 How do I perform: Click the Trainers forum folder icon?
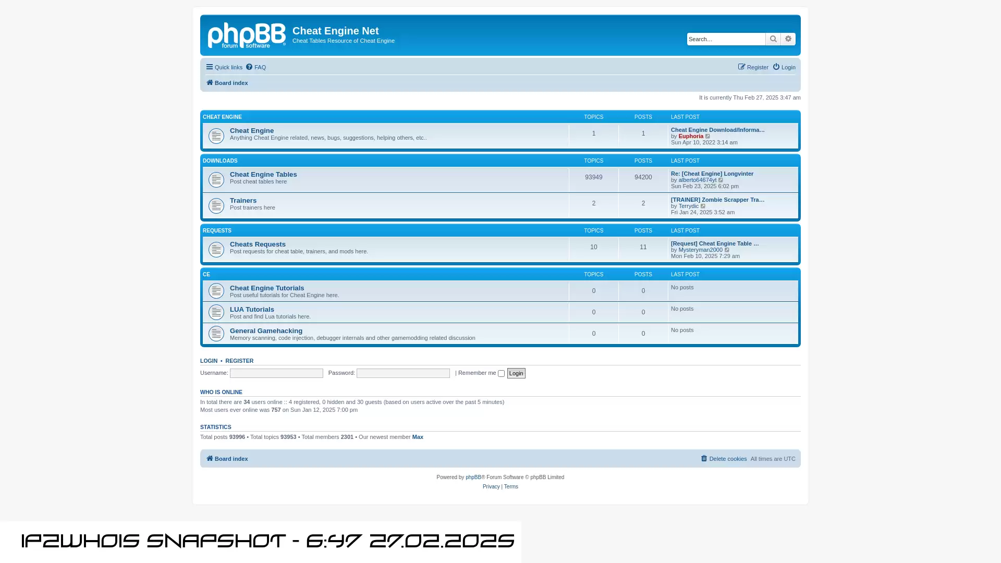coord(216,206)
